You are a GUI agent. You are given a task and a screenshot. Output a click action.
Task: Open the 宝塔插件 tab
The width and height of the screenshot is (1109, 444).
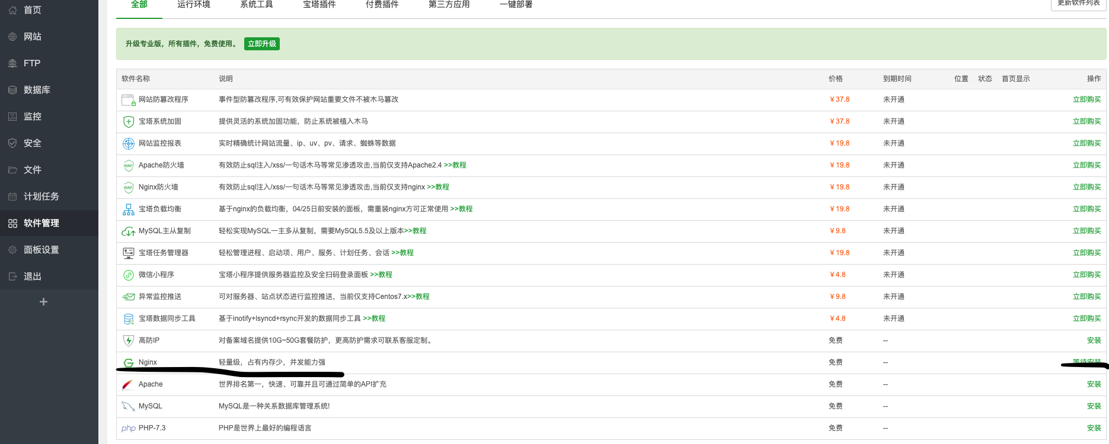coord(319,4)
